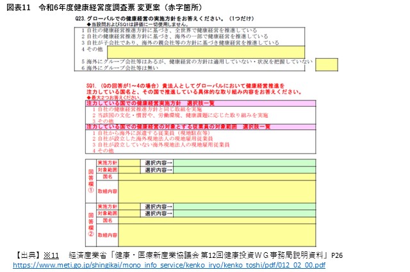Click the 回答欄② 国名 input field
The image size is (410, 272).
pos(217,221)
